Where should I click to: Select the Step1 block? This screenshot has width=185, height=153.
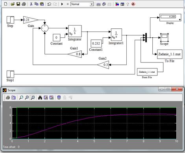click(x=10, y=74)
